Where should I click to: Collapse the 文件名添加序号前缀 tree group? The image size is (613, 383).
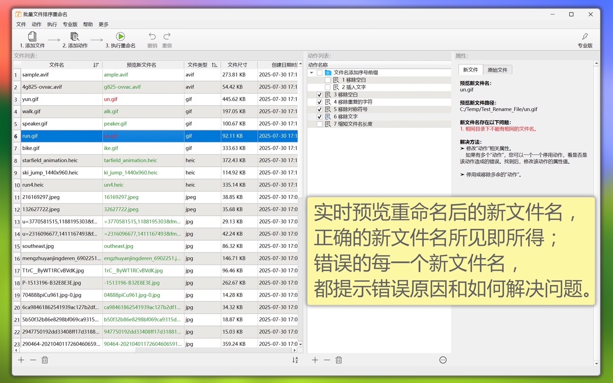311,73
